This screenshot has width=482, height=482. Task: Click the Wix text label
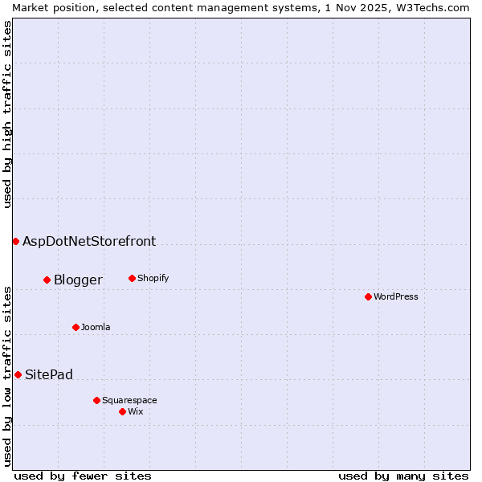coord(135,411)
